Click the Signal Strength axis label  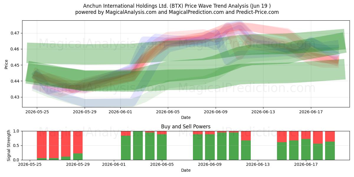[9, 145]
